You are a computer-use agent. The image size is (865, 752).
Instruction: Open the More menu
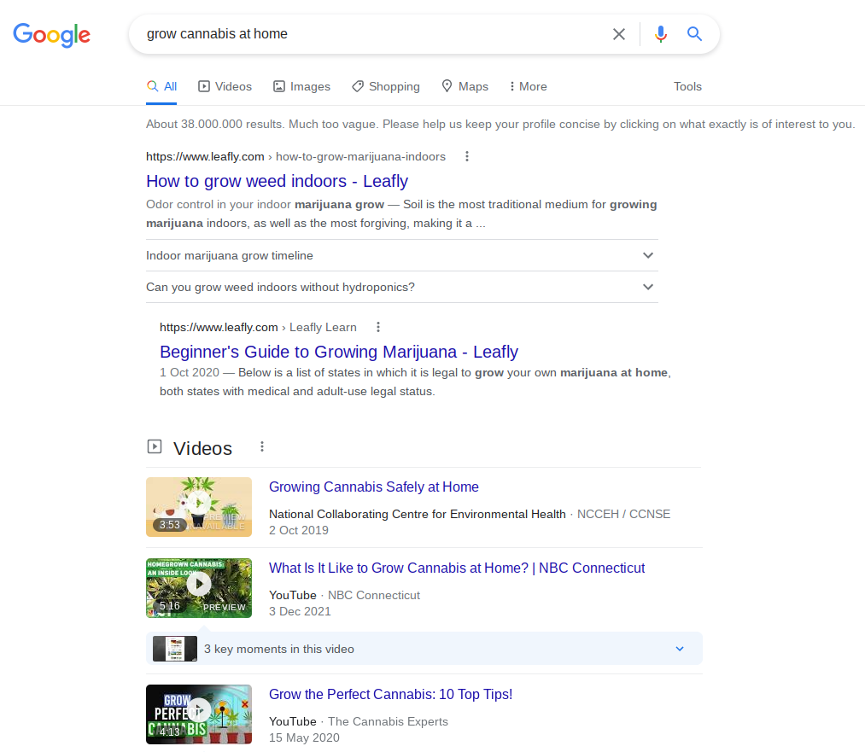tap(528, 86)
